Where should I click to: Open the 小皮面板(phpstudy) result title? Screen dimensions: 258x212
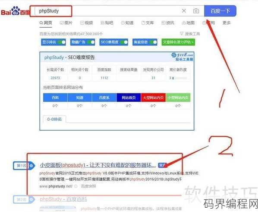pos(98,165)
